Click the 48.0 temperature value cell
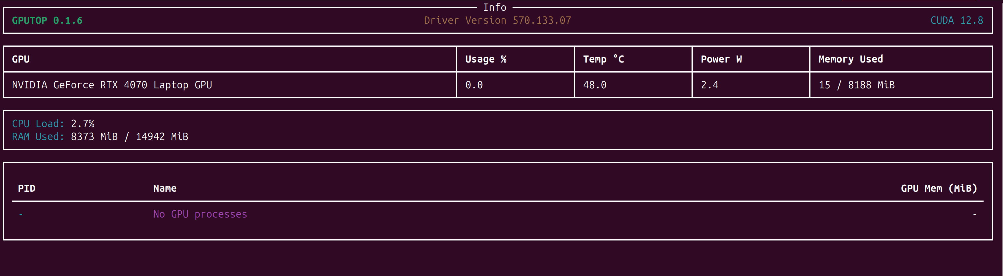The image size is (1003, 276). pos(595,85)
